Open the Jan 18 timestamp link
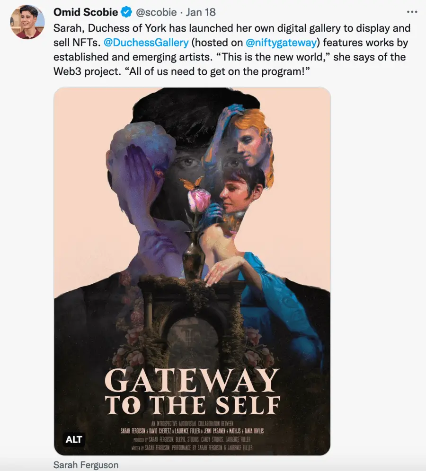This screenshot has width=426, height=471. coord(201,12)
